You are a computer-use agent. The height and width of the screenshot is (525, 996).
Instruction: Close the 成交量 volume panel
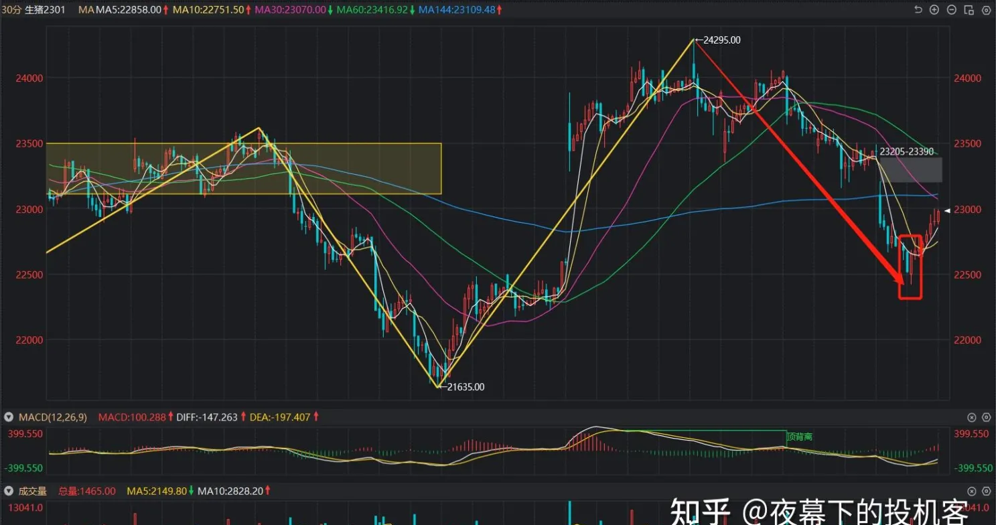coord(972,491)
